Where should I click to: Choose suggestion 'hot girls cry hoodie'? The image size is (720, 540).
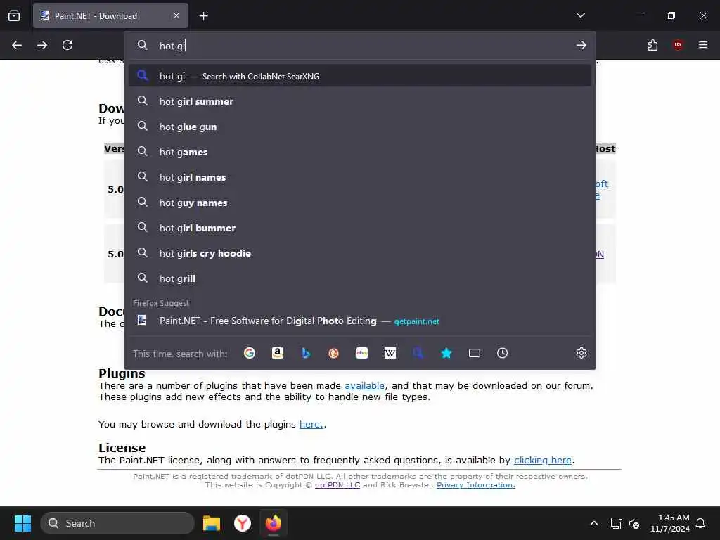tap(360, 252)
